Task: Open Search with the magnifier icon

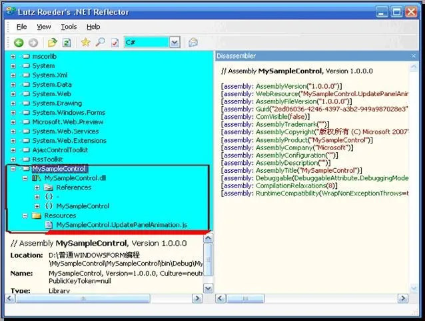Action: click(101, 42)
